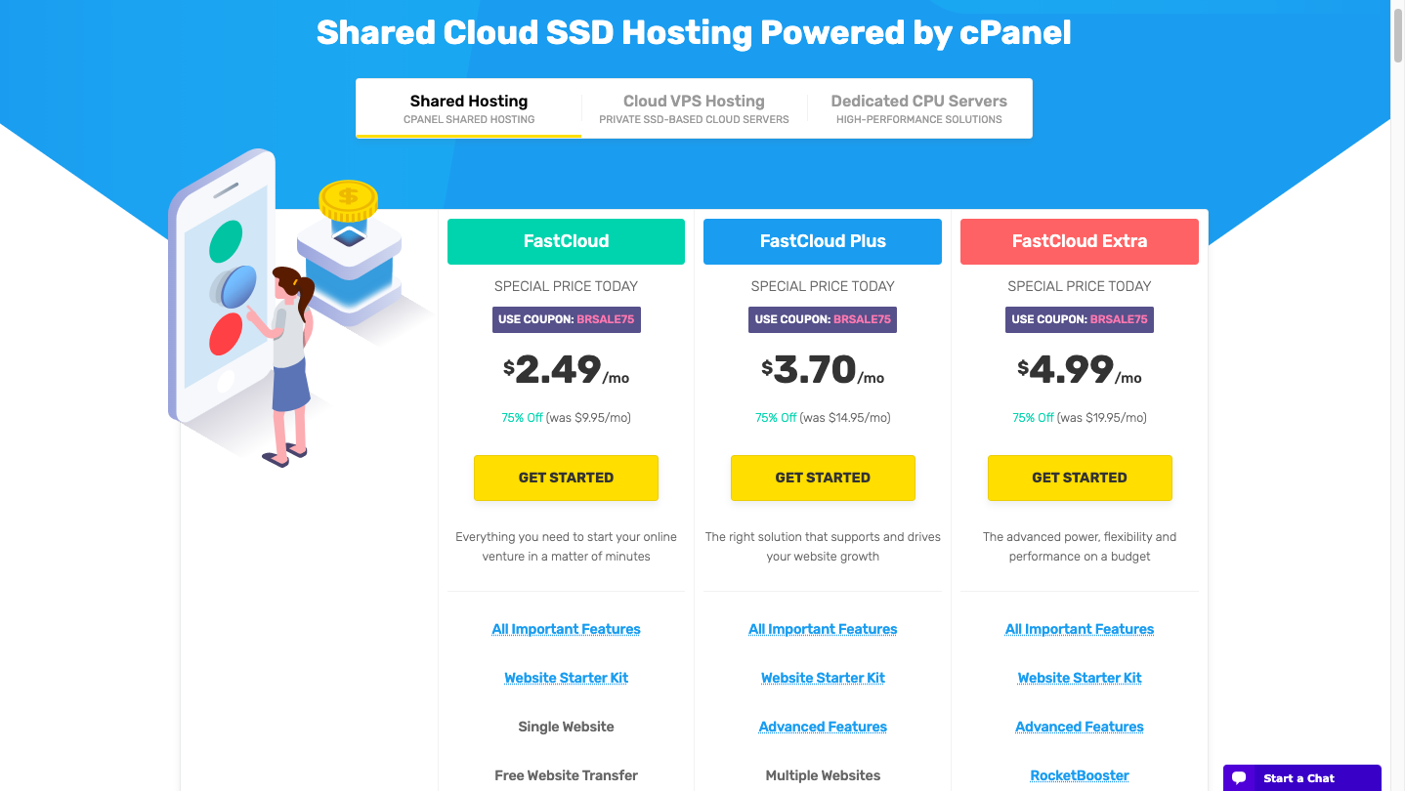Click the 'Multiple Websites' feature text
1405x791 pixels.
click(823, 775)
